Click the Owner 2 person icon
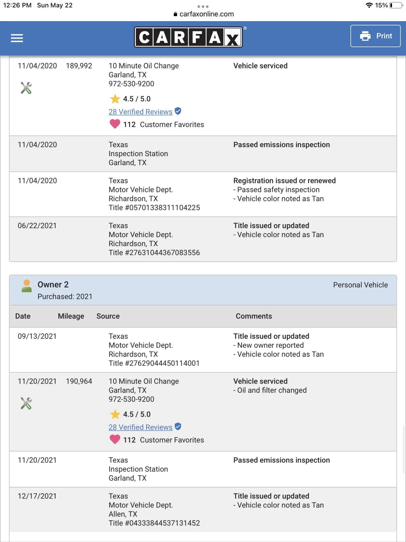Screen dimensions: 406x542 (27, 286)
